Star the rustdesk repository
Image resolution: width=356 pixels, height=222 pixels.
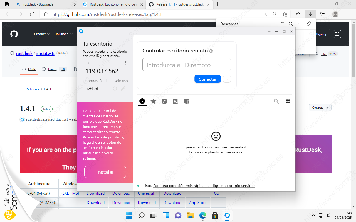(327, 54)
